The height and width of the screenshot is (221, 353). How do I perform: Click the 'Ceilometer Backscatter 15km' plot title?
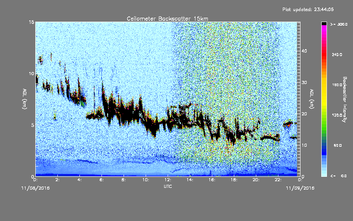pyautogui.click(x=167, y=19)
